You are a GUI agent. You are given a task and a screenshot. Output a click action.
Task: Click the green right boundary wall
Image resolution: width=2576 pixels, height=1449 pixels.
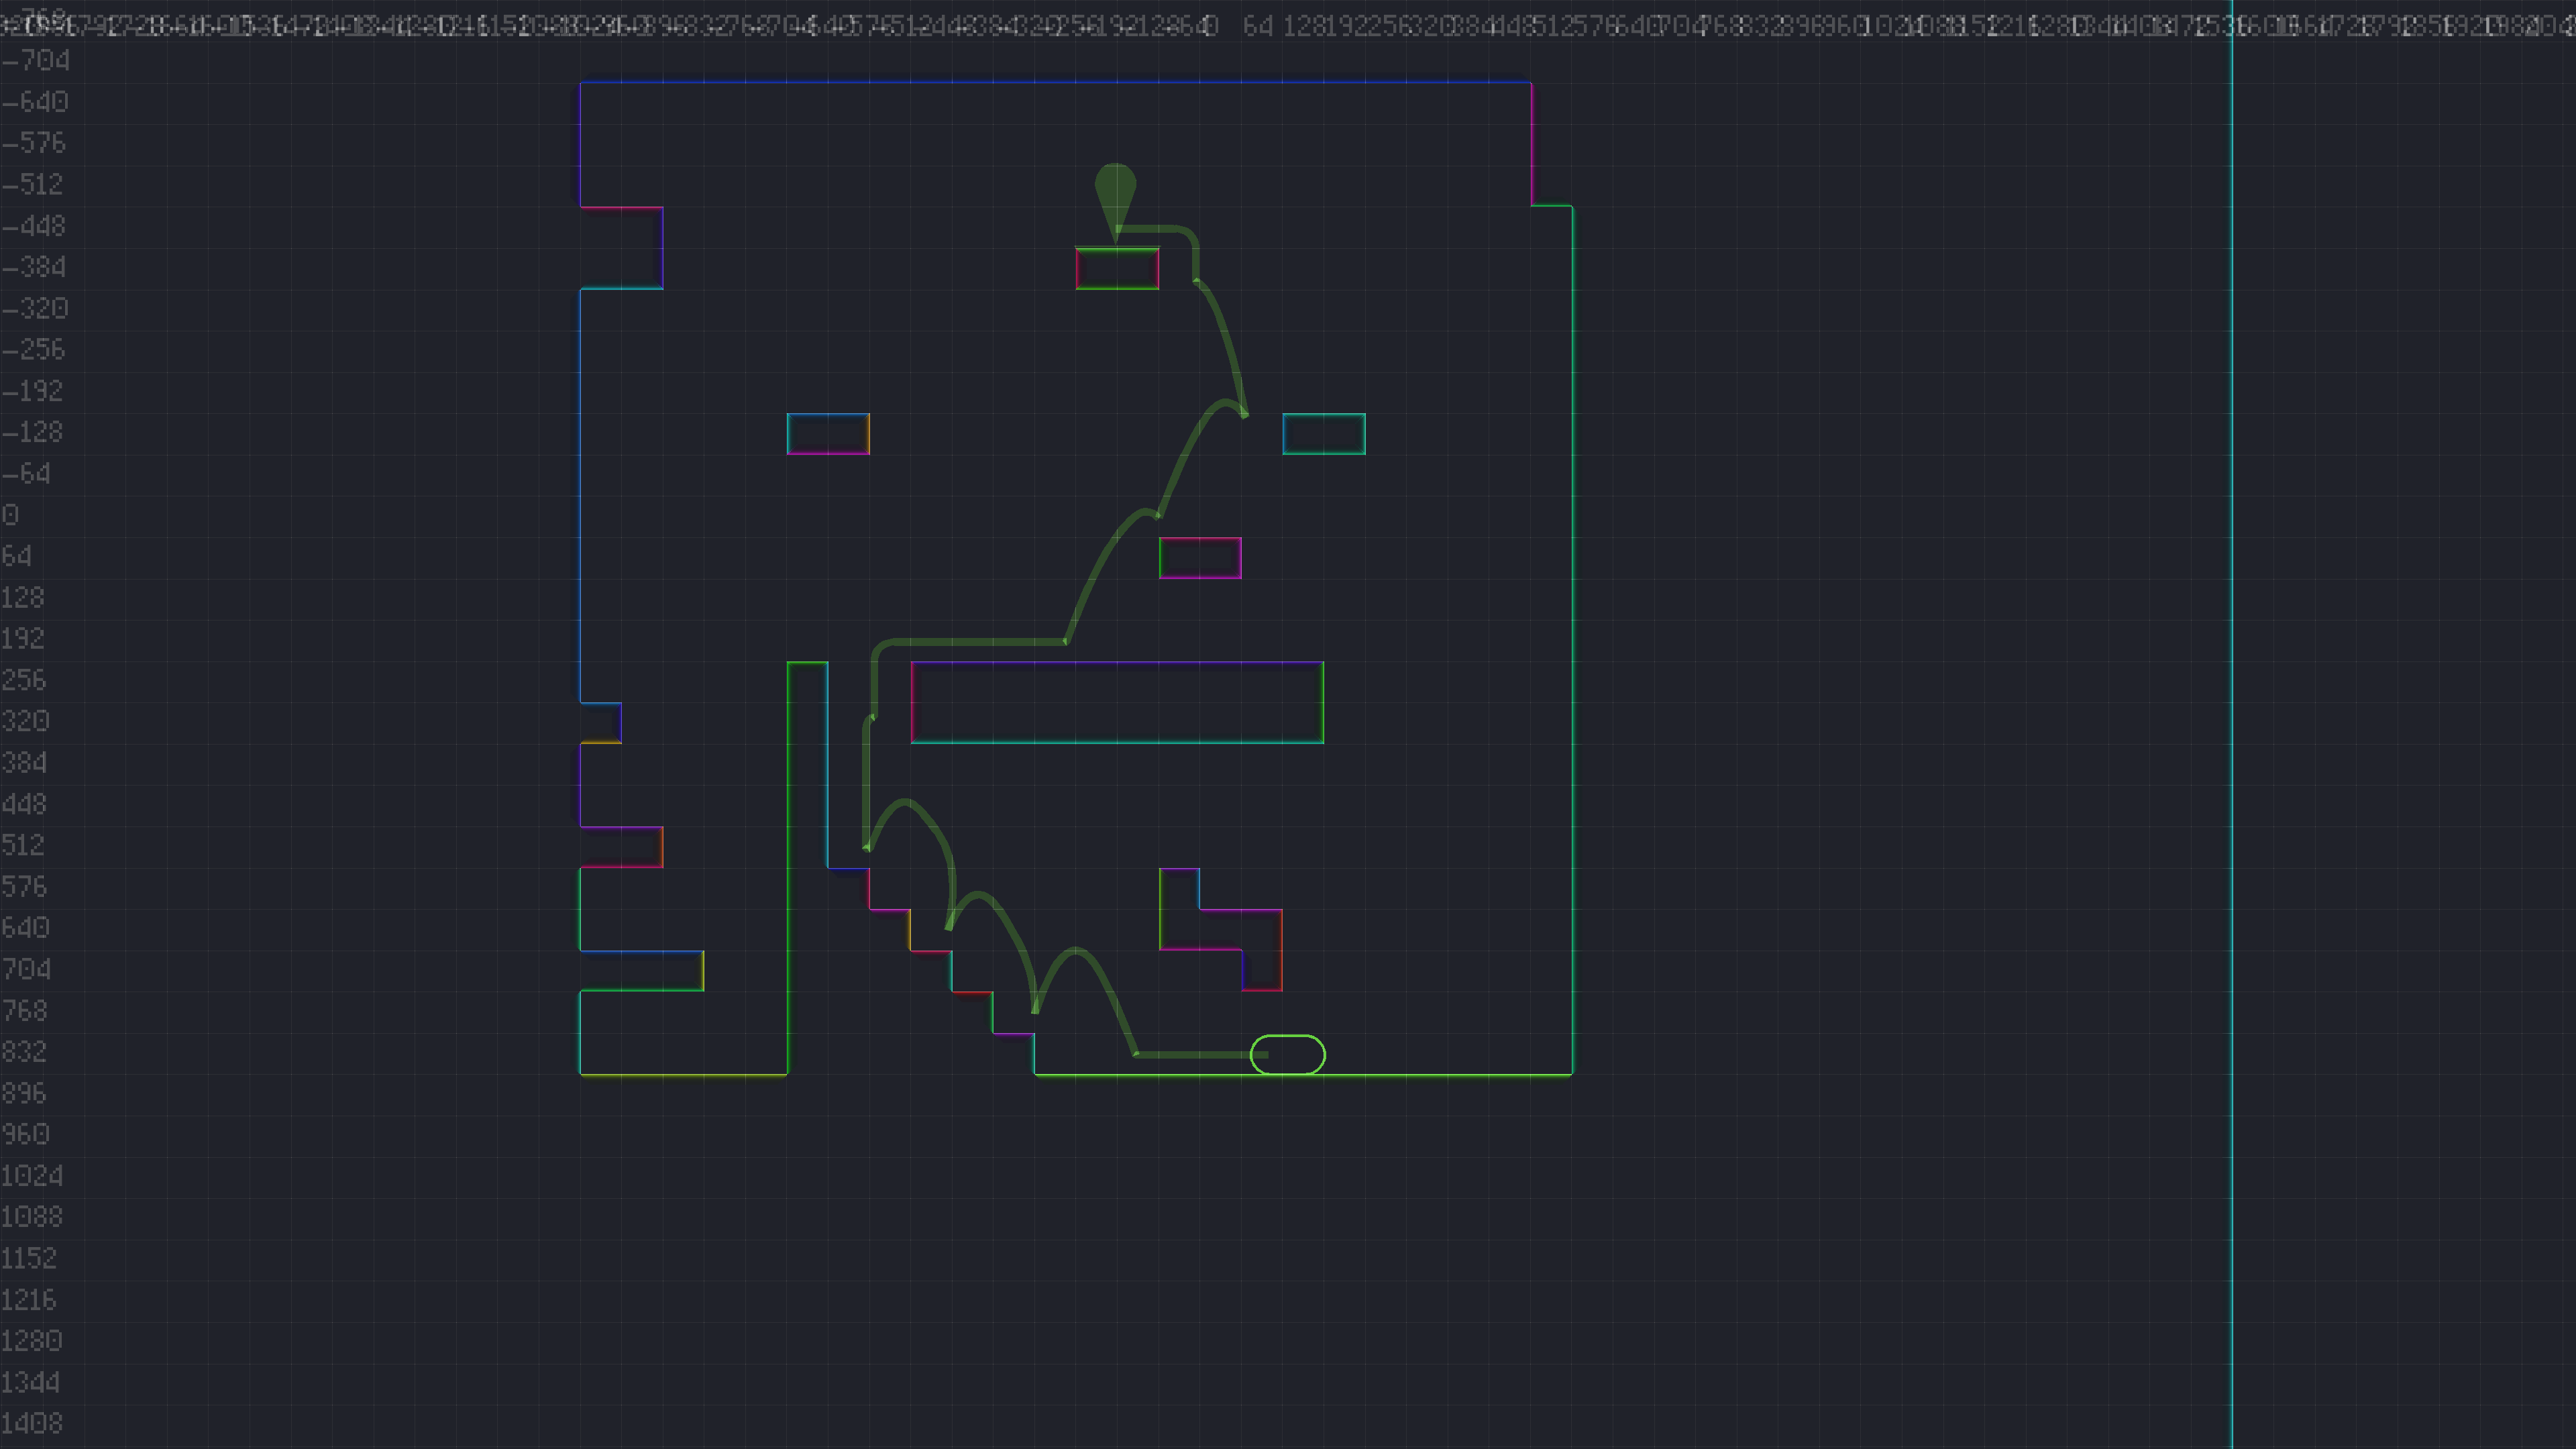[1572, 640]
